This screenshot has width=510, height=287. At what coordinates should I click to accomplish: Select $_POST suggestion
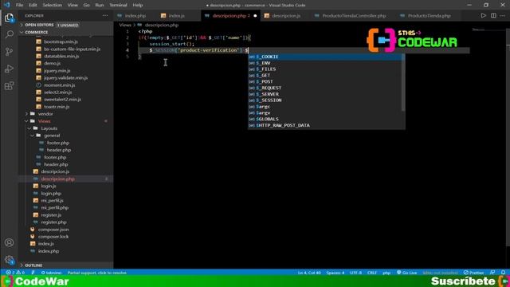326,81
